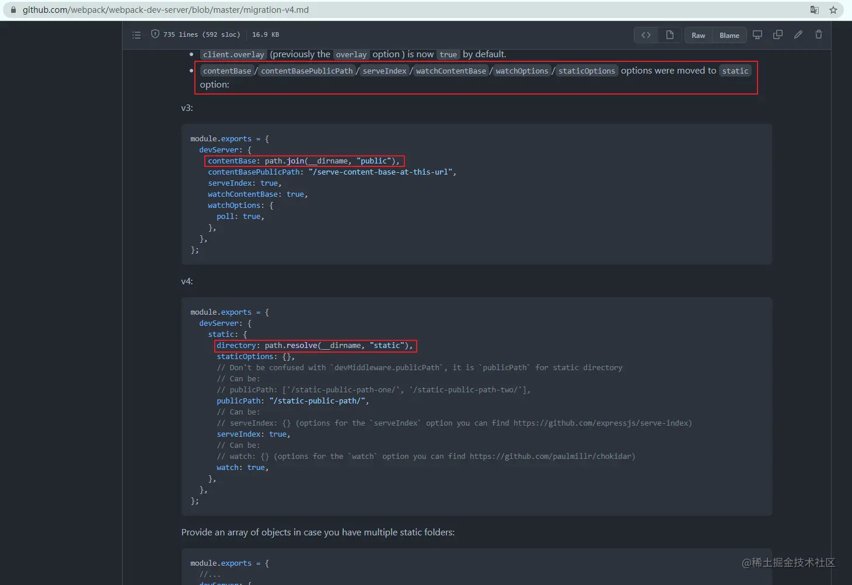Select 'watchOptions' inline code text
The image size is (852, 585).
point(522,71)
